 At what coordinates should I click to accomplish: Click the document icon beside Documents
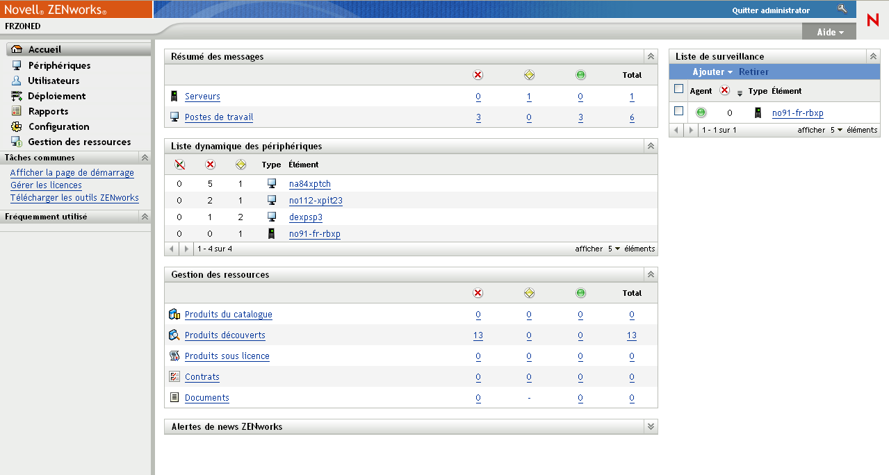click(174, 398)
